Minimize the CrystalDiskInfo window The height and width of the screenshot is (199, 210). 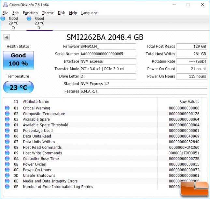pyautogui.click(x=174, y=5)
